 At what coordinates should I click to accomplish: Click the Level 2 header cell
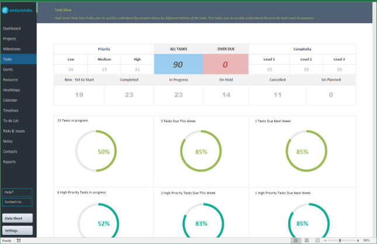pos(306,59)
